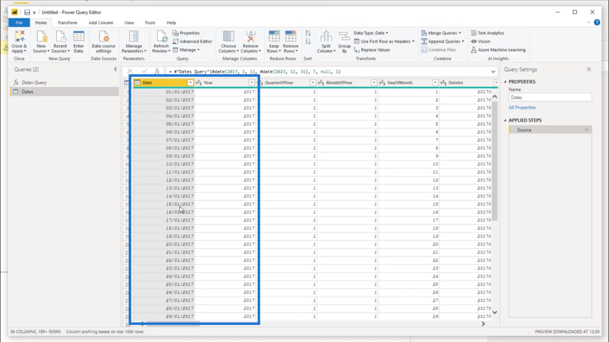This screenshot has width=609, height=342.
Task: Click the Date cell 15/01/2017
Action: coord(164,204)
